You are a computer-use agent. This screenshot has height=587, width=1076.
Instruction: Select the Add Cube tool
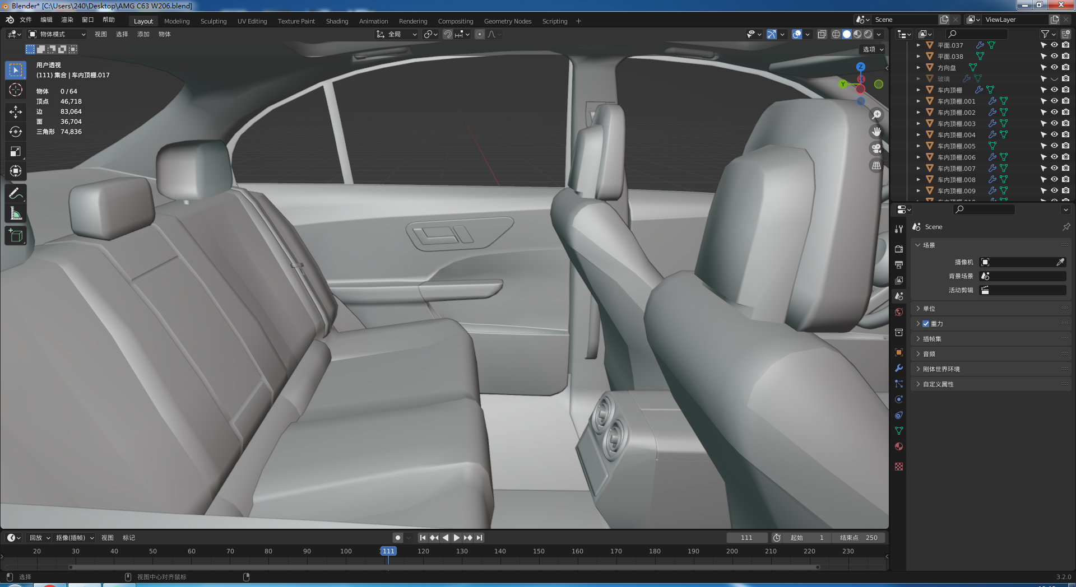[x=16, y=236]
